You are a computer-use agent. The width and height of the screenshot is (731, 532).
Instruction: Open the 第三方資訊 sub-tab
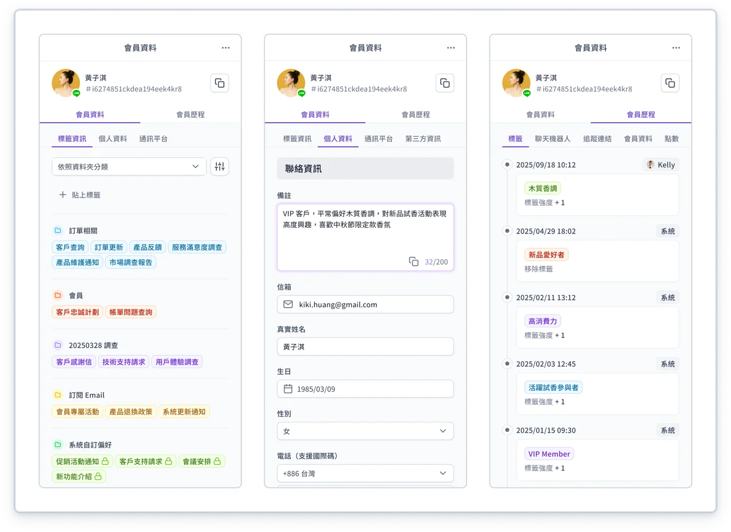click(x=423, y=139)
